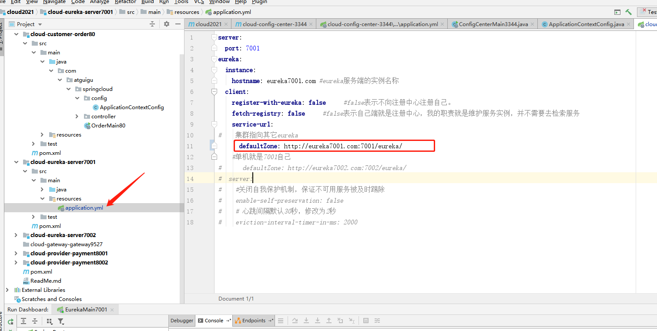This screenshot has width=657, height=331.
Task: Switch to the Endpoints tab
Action: (x=254, y=321)
